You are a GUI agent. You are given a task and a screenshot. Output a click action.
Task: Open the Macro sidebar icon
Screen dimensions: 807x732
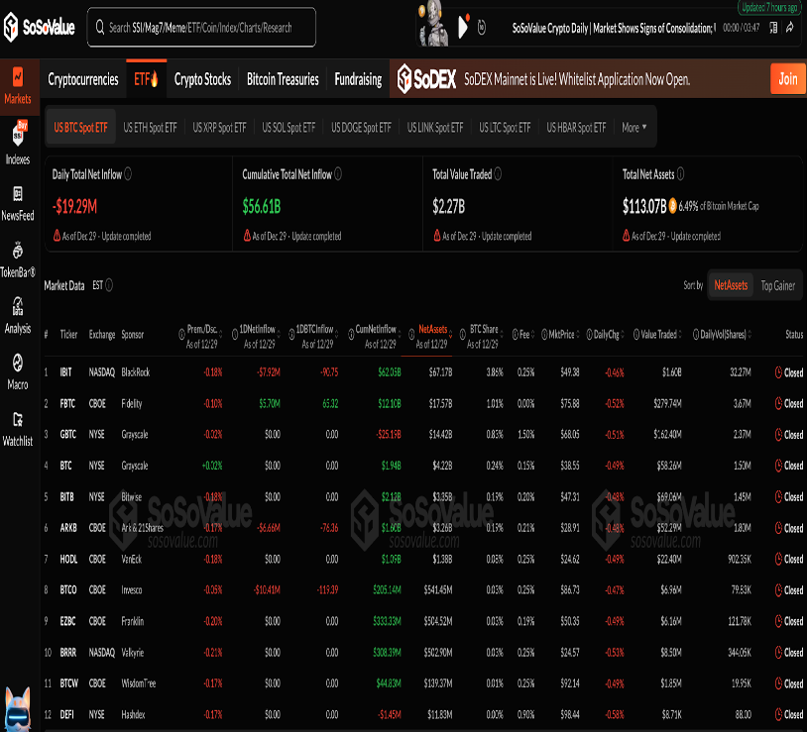coord(18,370)
